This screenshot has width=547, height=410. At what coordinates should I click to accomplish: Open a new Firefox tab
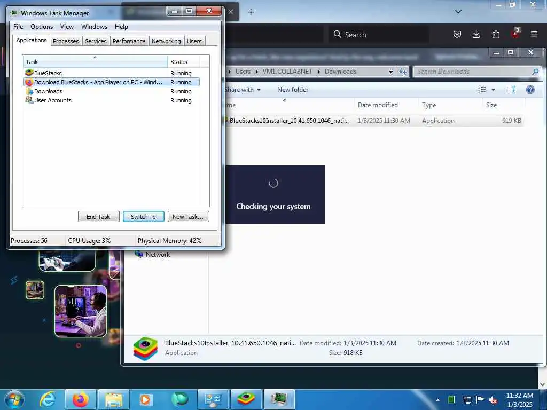[x=251, y=12]
